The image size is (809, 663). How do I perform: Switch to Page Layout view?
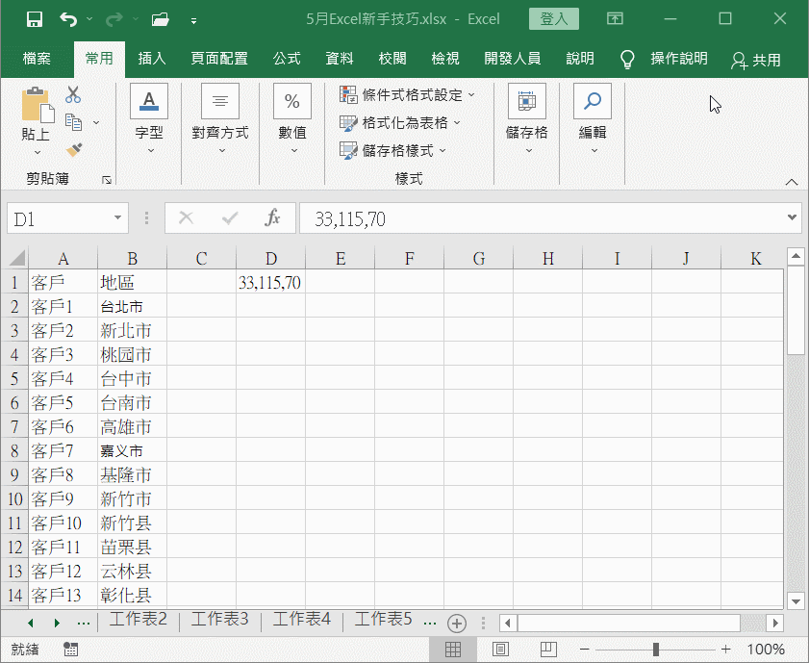499,650
